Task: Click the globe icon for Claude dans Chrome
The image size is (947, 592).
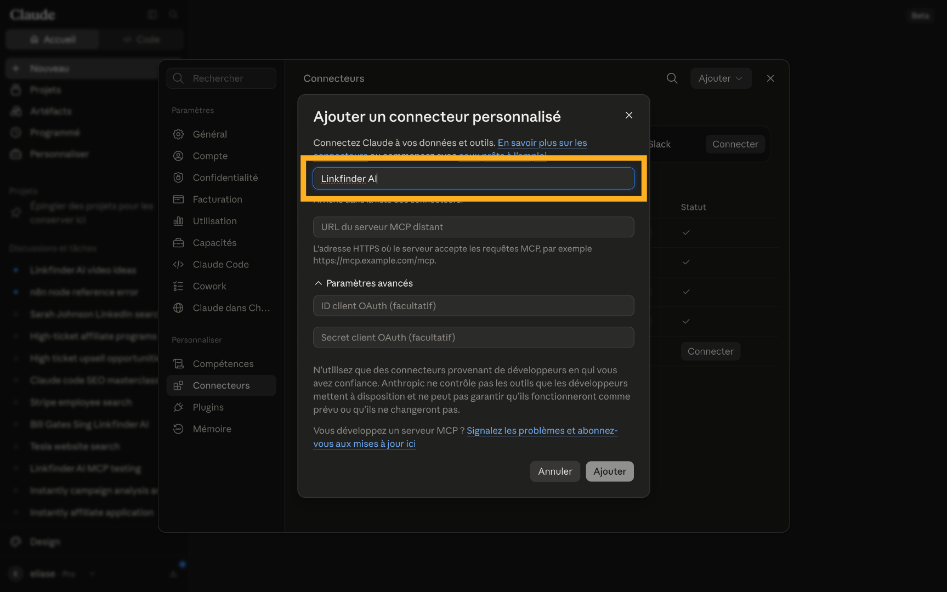Action: click(178, 308)
